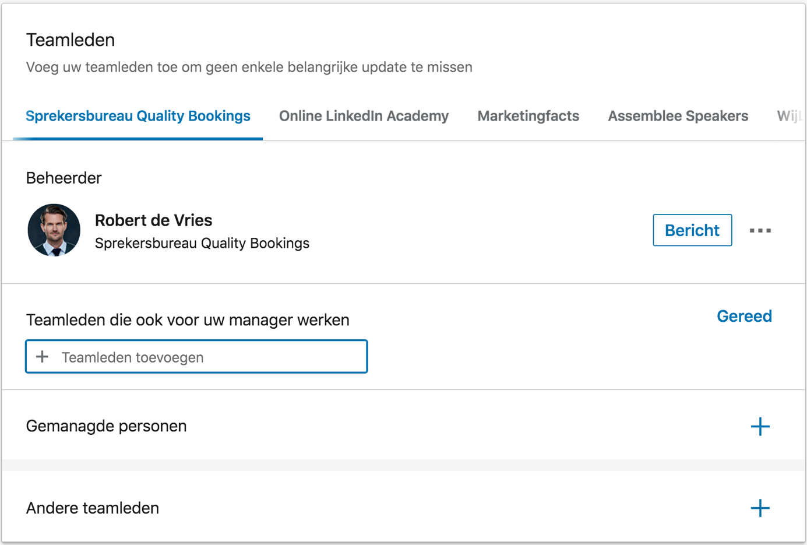Open the three-dot menu for Robert de Vries
The image size is (807, 545).
760,231
